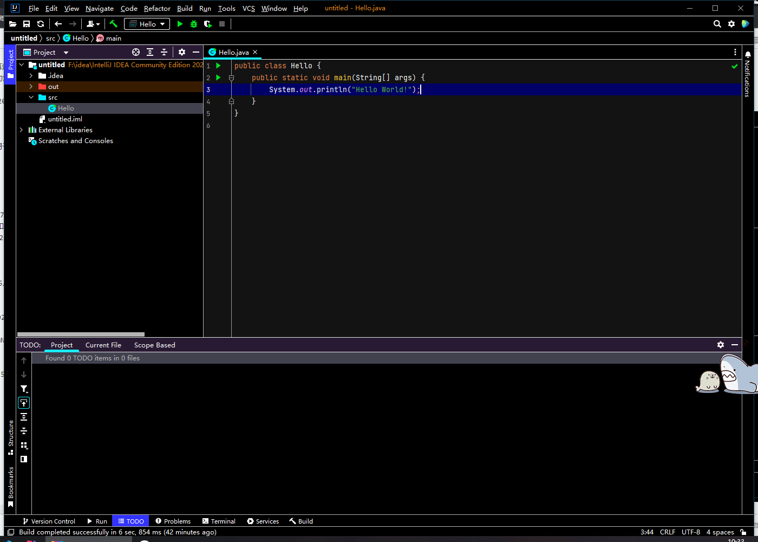Screen dimensions: 758x542
Task: Hide the Project panel with minus icon
Action: pos(196,52)
